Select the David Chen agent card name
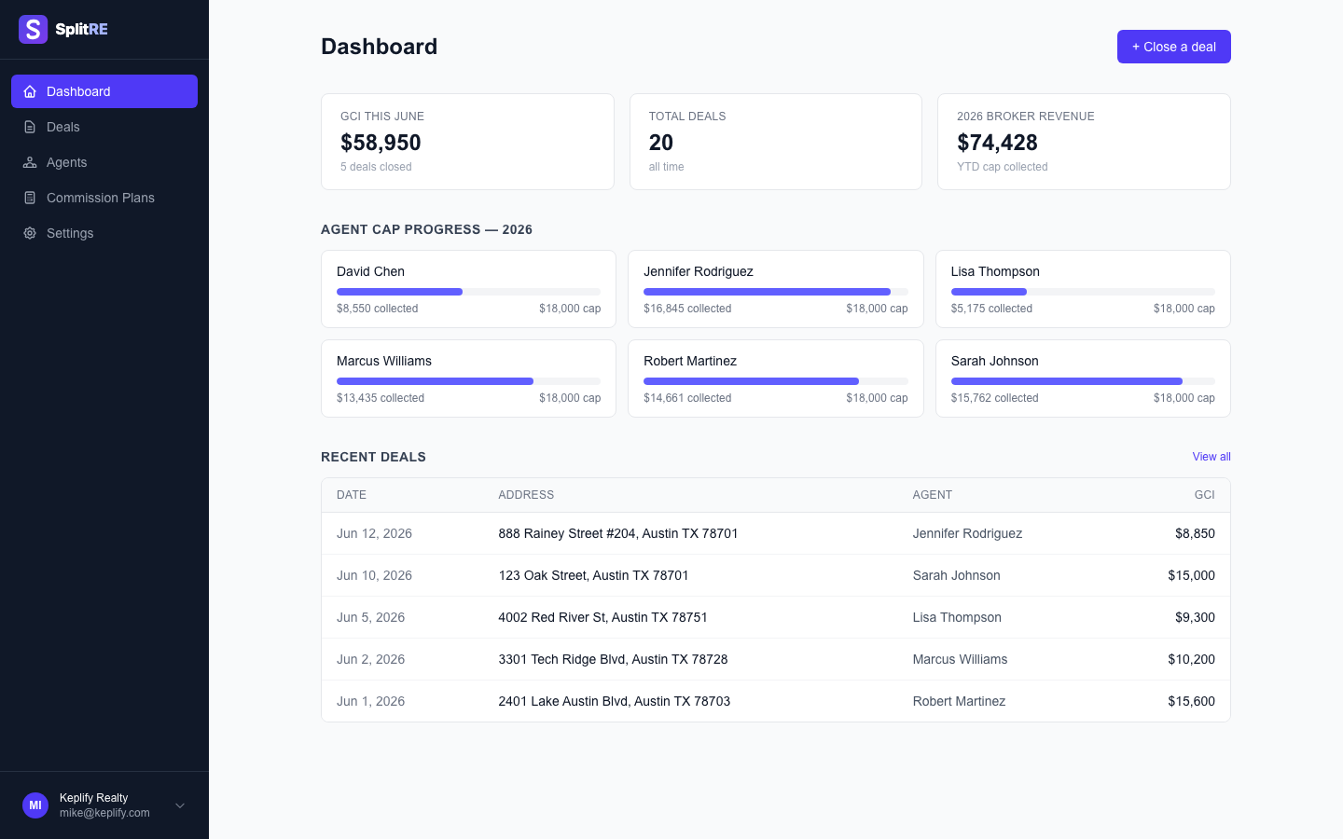This screenshot has width=1343, height=839. pyautogui.click(x=370, y=271)
